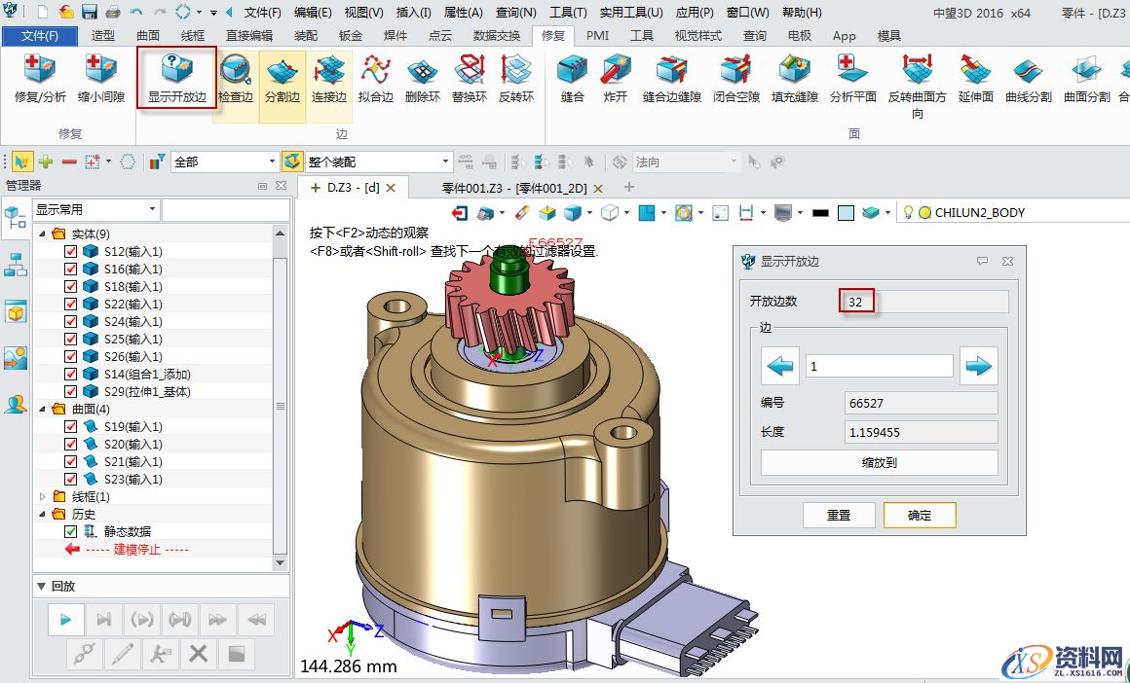Select the 延伸面 (Extend Face) tool

974,78
